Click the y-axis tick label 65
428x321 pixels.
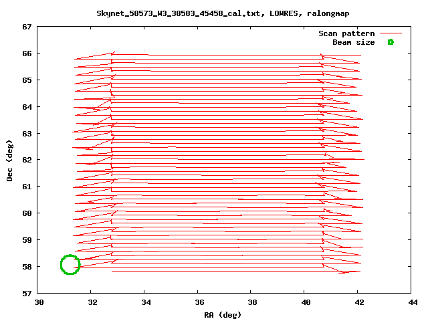pyautogui.click(x=27, y=80)
